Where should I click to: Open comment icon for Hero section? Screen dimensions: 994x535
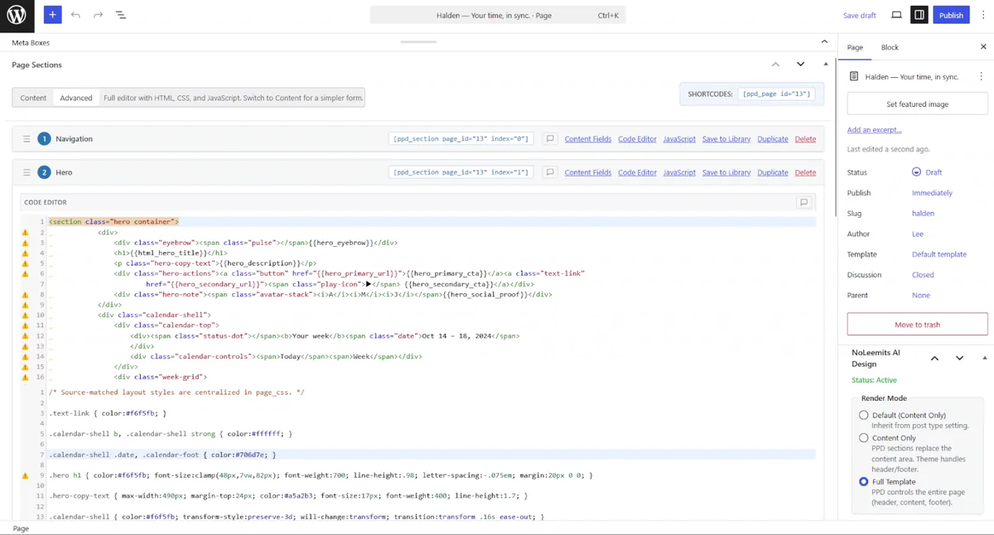pyautogui.click(x=549, y=172)
